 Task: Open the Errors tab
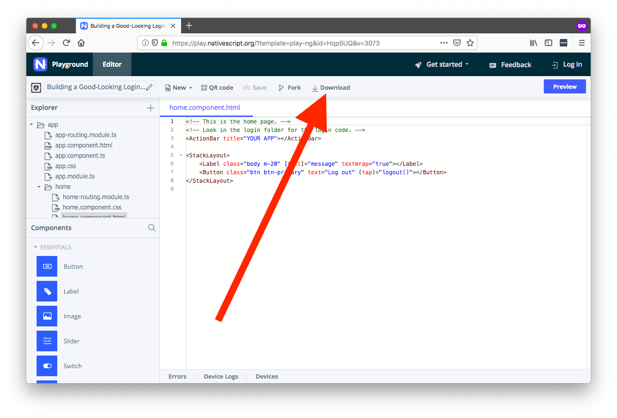[x=177, y=376]
